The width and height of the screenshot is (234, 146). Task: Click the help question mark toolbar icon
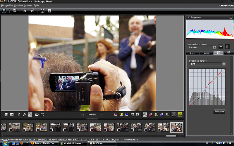pos(49,11)
